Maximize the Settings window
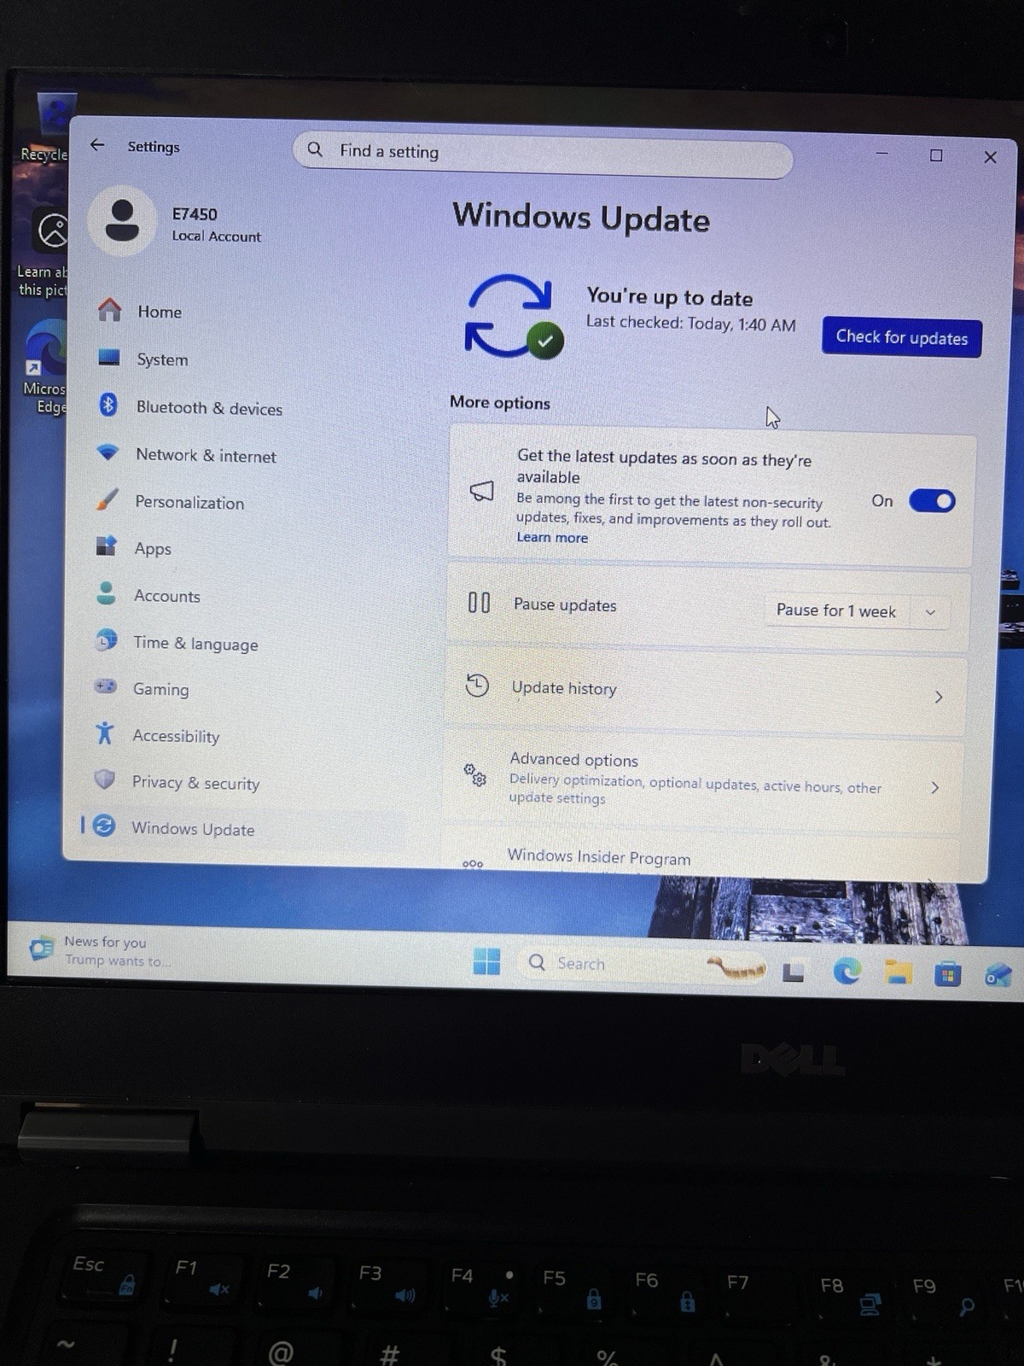This screenshot has width=1024, height=1366. (x=936, y=155)
